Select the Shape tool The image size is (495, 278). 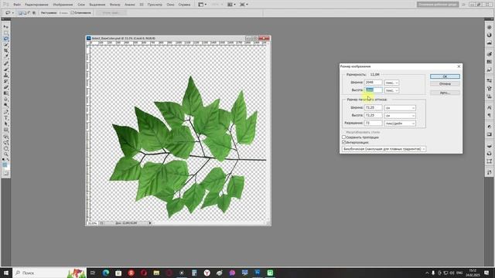(x=6, y=131)
